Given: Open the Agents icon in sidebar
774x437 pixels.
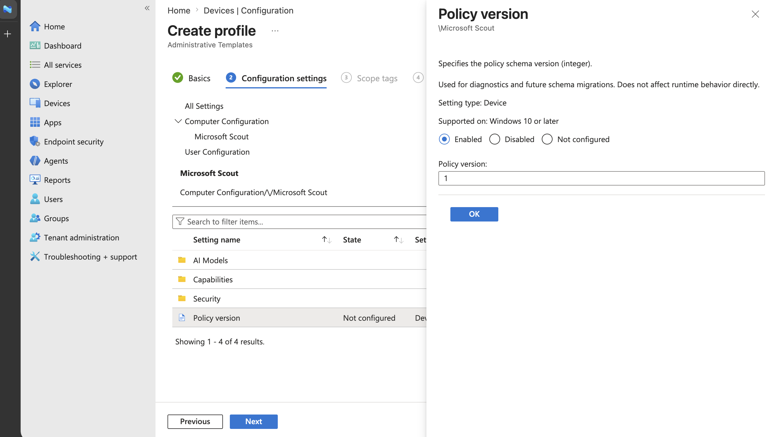Looking at the screenshot, I should [x=35, y=160].
